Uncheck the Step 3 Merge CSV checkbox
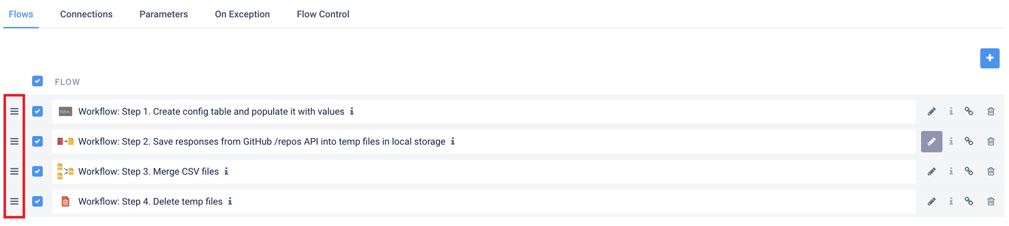The width and height of the screenshot is (1009, 226). tap(38, 171)
